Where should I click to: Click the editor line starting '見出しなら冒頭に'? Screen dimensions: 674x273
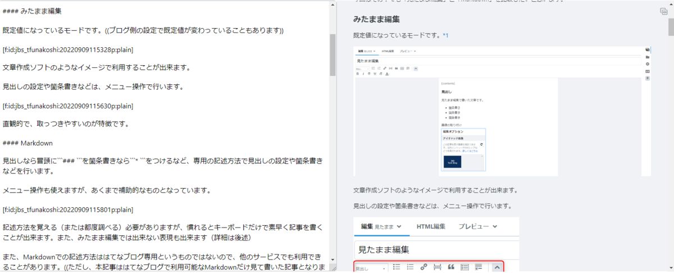point(163,166)
